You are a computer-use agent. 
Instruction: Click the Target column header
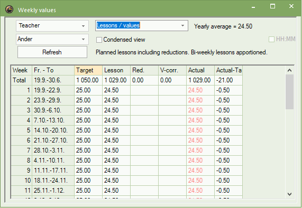click(88, 70)
